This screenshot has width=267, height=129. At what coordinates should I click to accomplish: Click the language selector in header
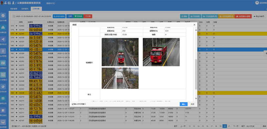point(51,3)
